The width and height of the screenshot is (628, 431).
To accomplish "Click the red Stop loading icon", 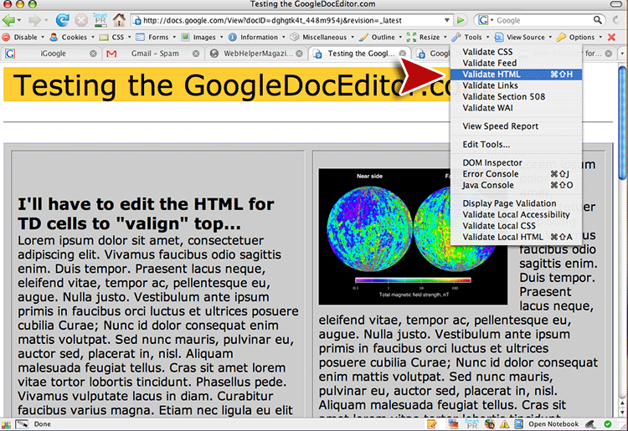I will (80, 19).
